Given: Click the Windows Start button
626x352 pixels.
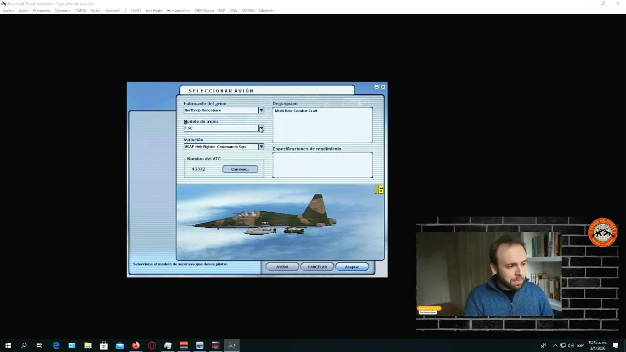Looking at the screenshot, I should click(8, 346).
